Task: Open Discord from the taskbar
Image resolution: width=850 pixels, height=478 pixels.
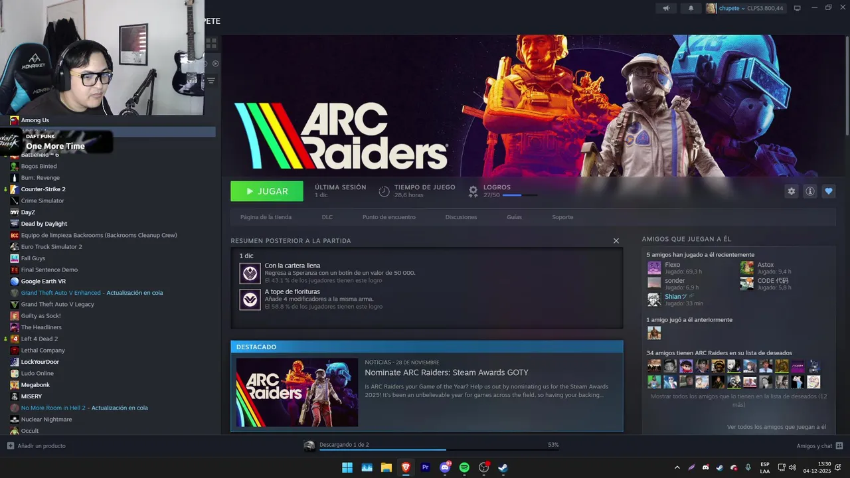Action: 445,467
